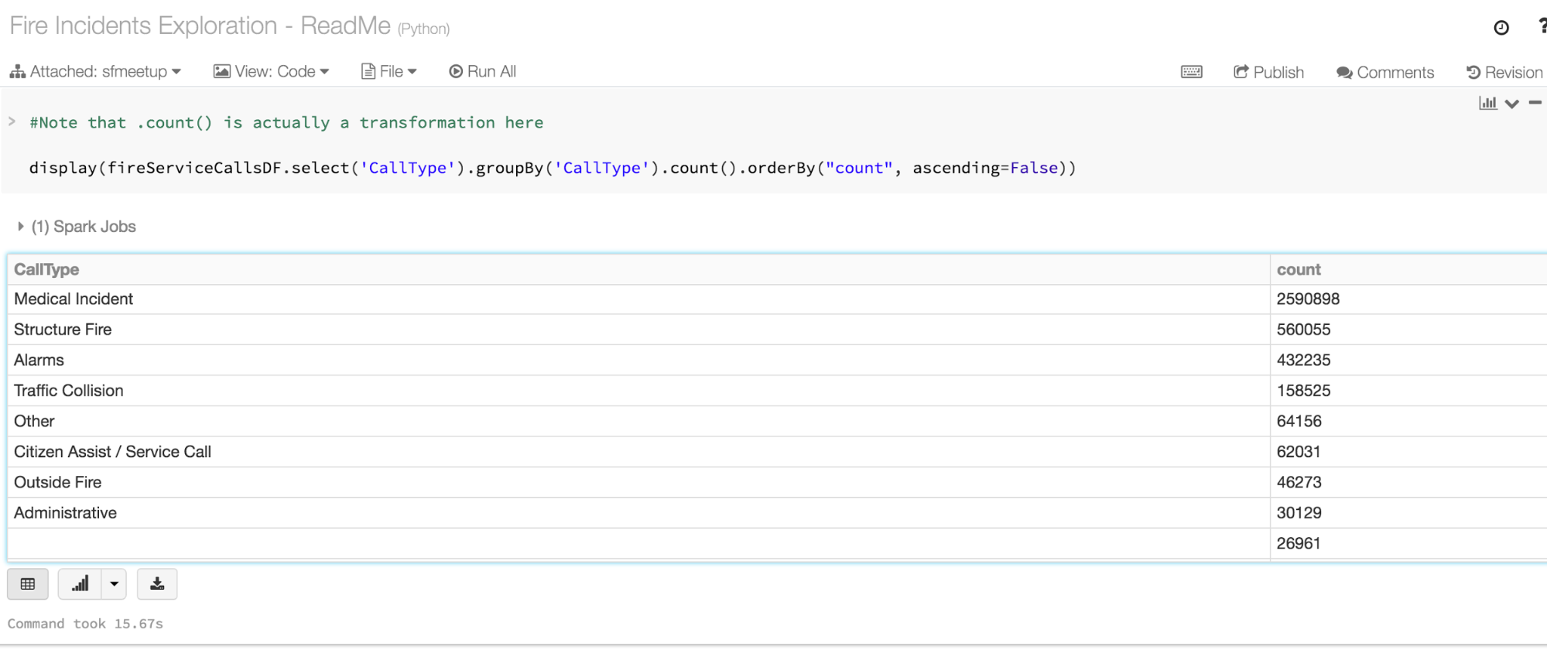Click the clock schedule icon
The height and width of the screenshot is (650, 1547).
[x=1501, y=28]
